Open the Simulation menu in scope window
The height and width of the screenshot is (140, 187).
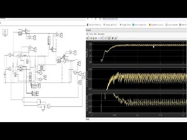(x=101, y=34)
